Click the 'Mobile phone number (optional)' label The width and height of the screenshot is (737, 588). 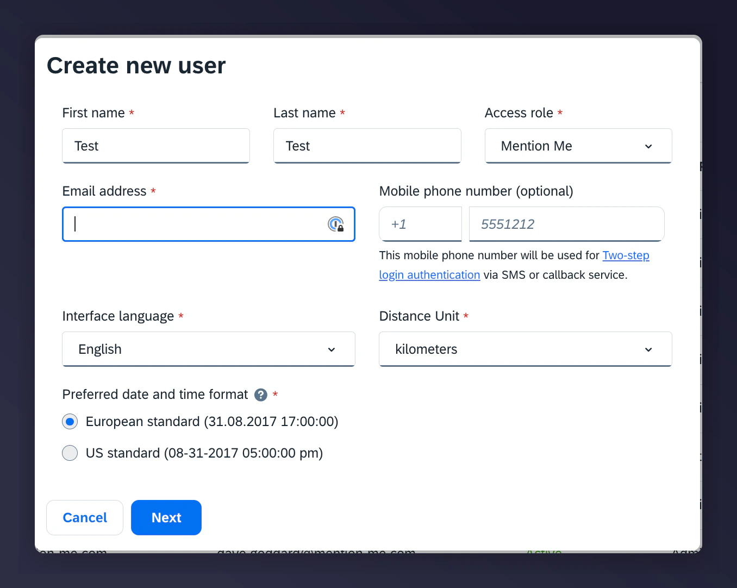tap(476, 191)
